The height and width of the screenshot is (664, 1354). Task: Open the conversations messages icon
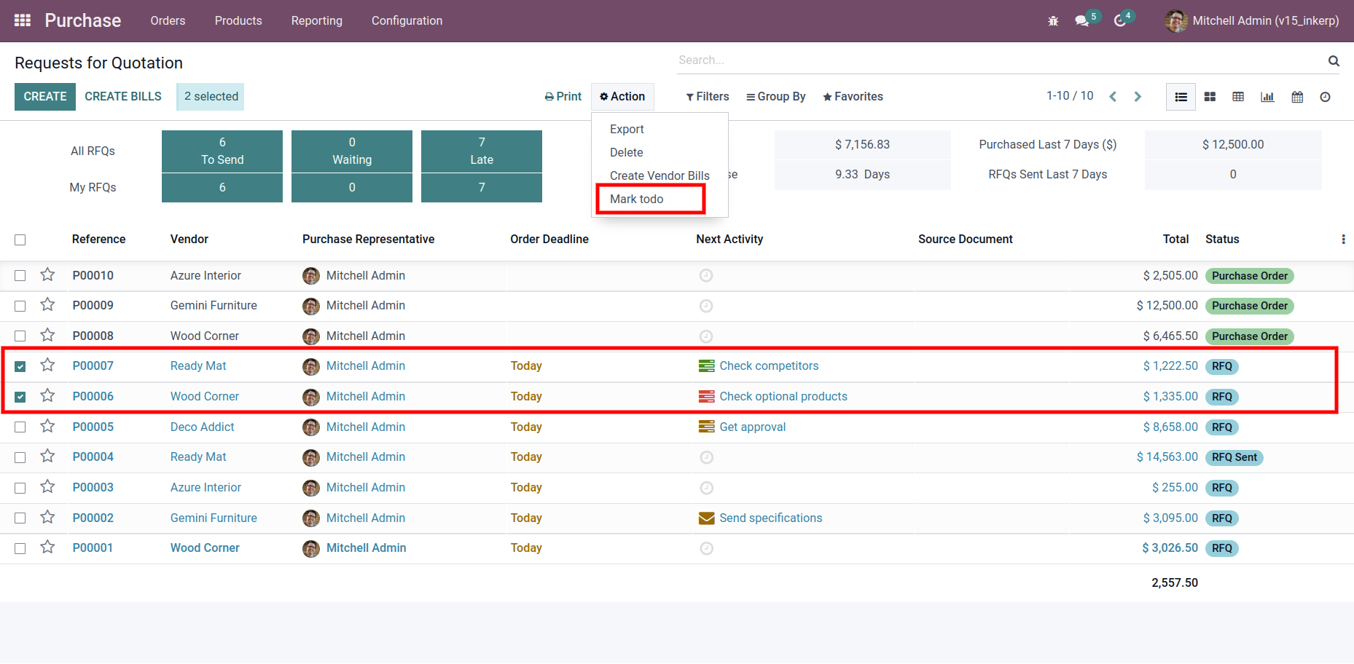tap(1082, 21)
